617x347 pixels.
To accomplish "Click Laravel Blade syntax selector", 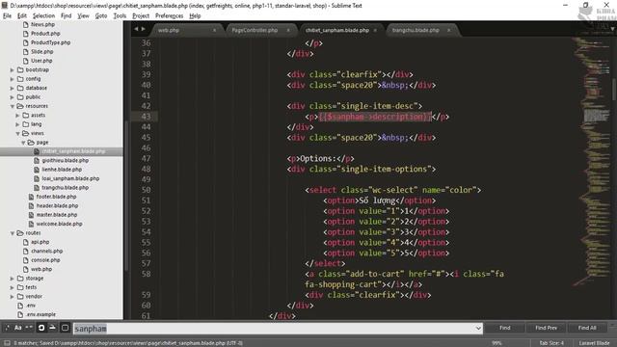I will 594,343.
